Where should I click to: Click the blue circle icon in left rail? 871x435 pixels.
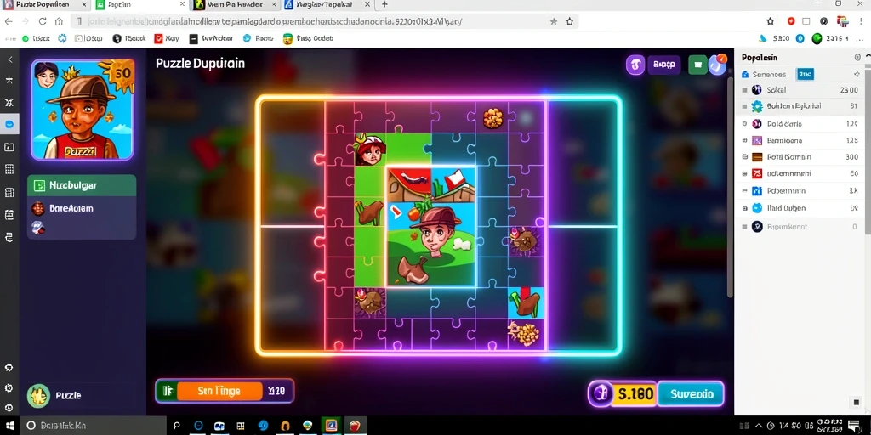(x=9, y=124)
